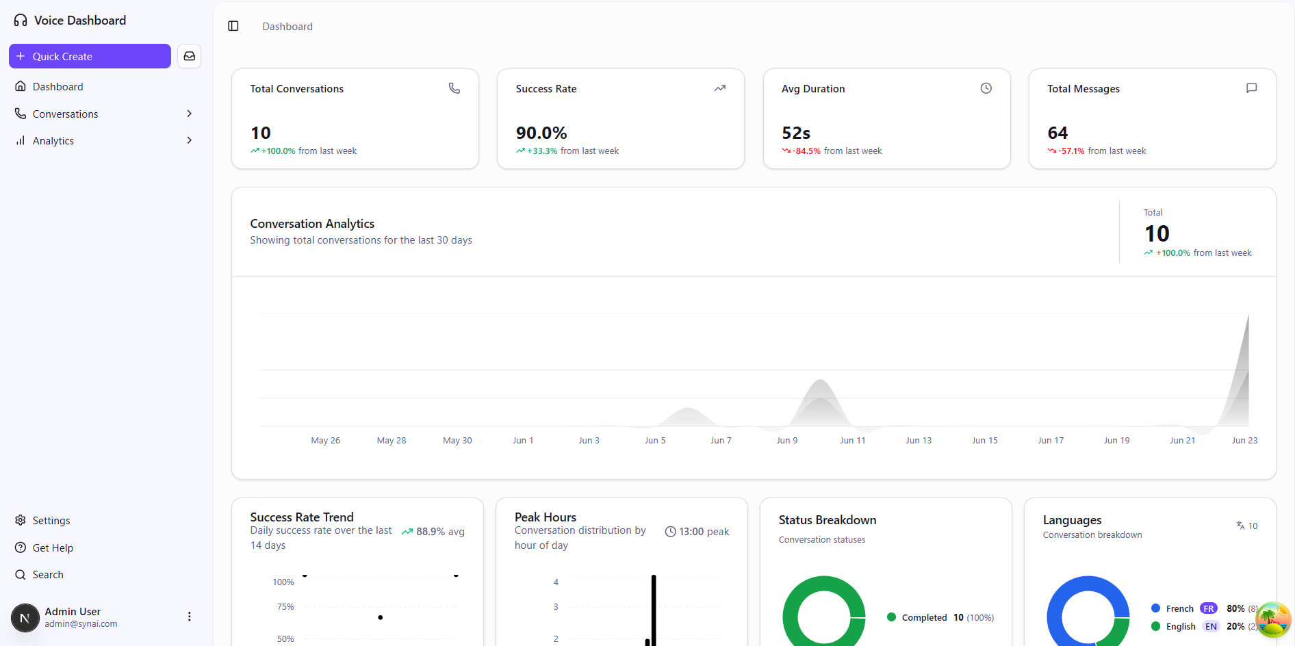This screenshot has height=646, width=1295.
Task: Expand the Analytics submenu chevron
Action: click(190, 140)
